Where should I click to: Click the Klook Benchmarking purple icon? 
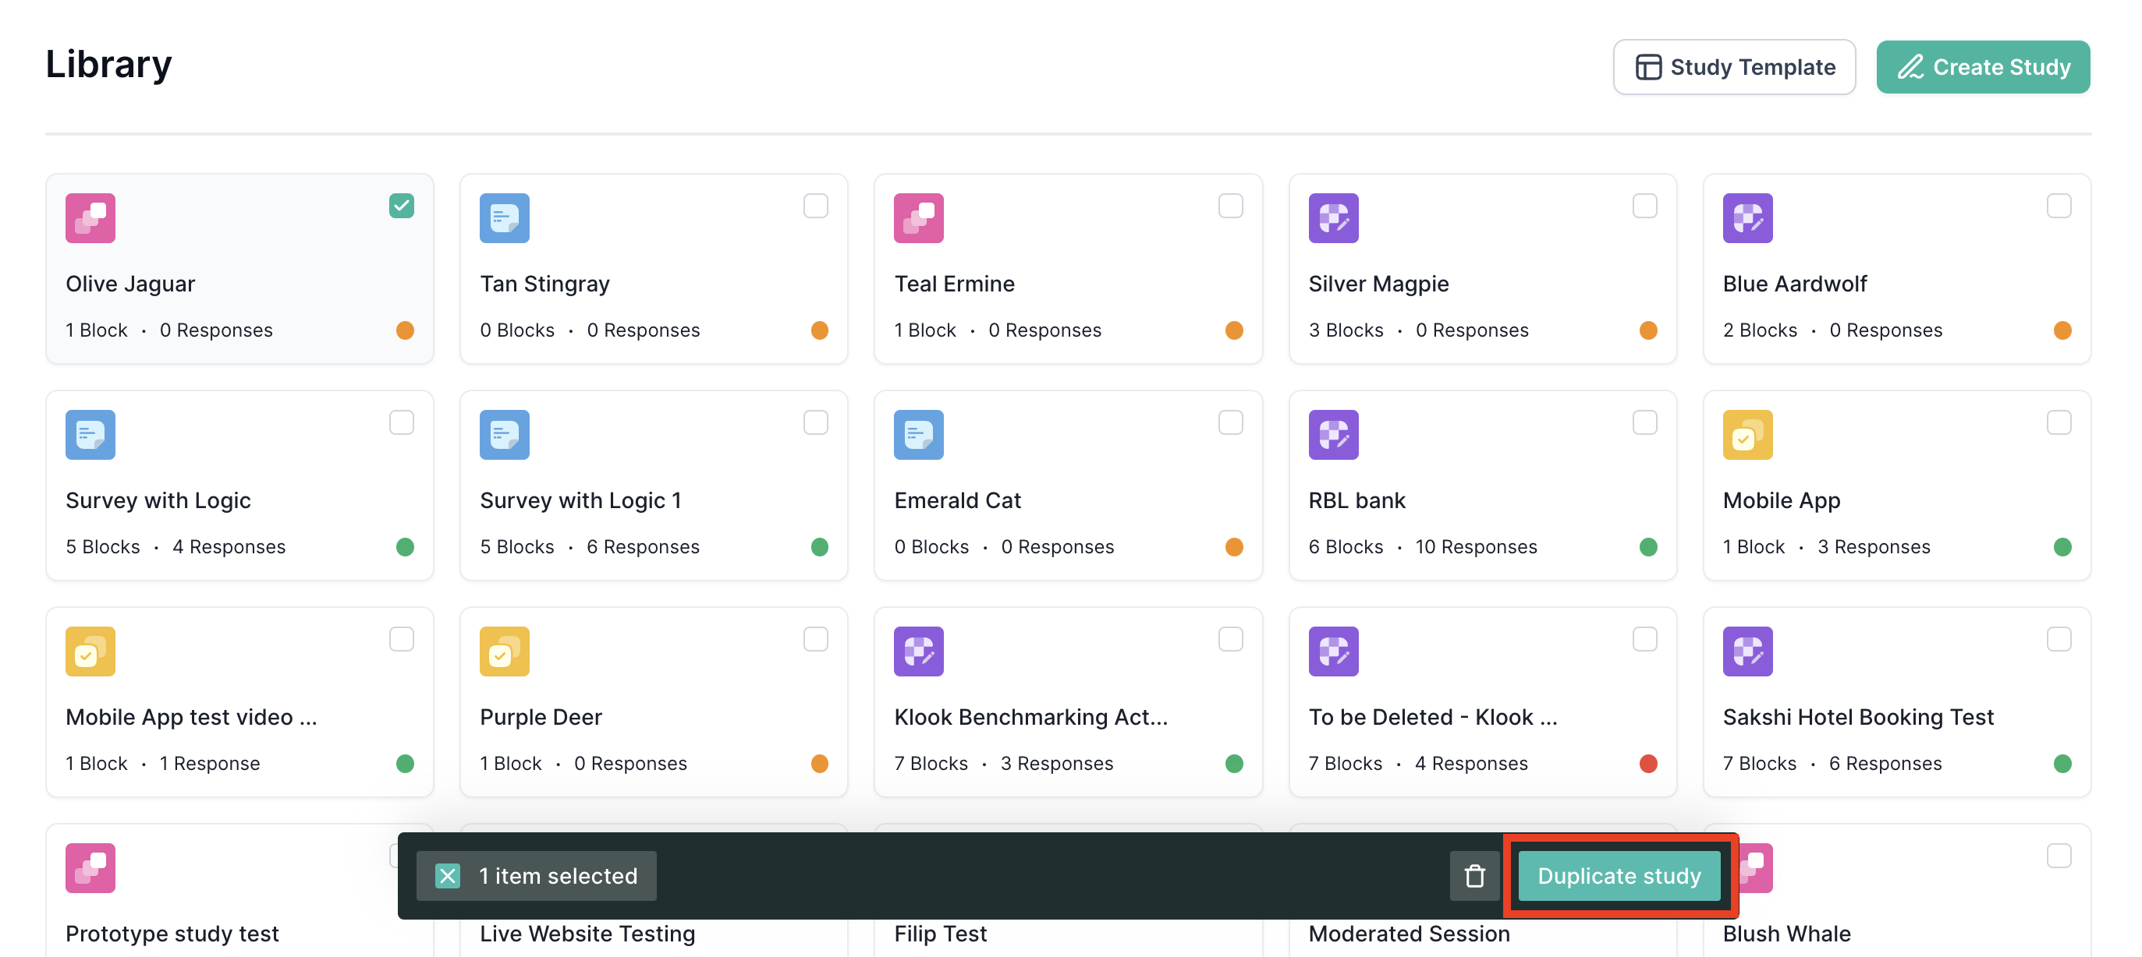coord(918,652)
